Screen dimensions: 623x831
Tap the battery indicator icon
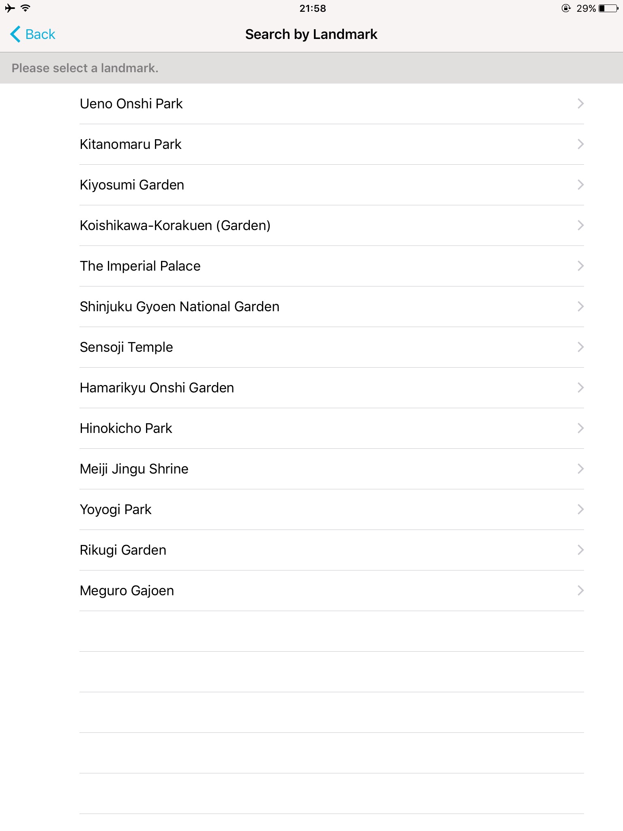coord(608,8)
